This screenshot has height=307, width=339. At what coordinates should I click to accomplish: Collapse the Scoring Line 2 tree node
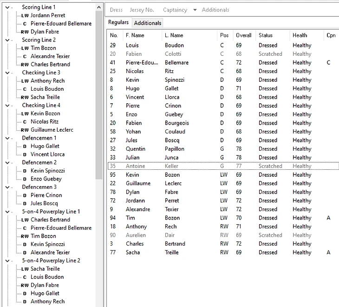coord(7,40)
